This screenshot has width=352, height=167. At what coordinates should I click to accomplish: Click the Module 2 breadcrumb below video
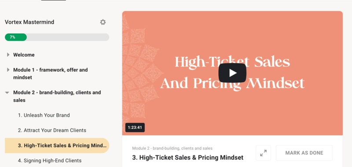(x=172, y=148)
